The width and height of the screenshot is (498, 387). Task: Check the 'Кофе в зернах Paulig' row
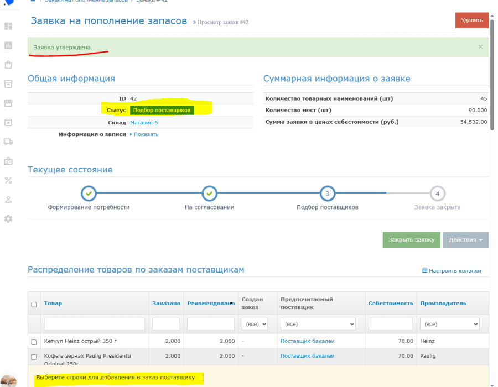click(x=34, y=357)
